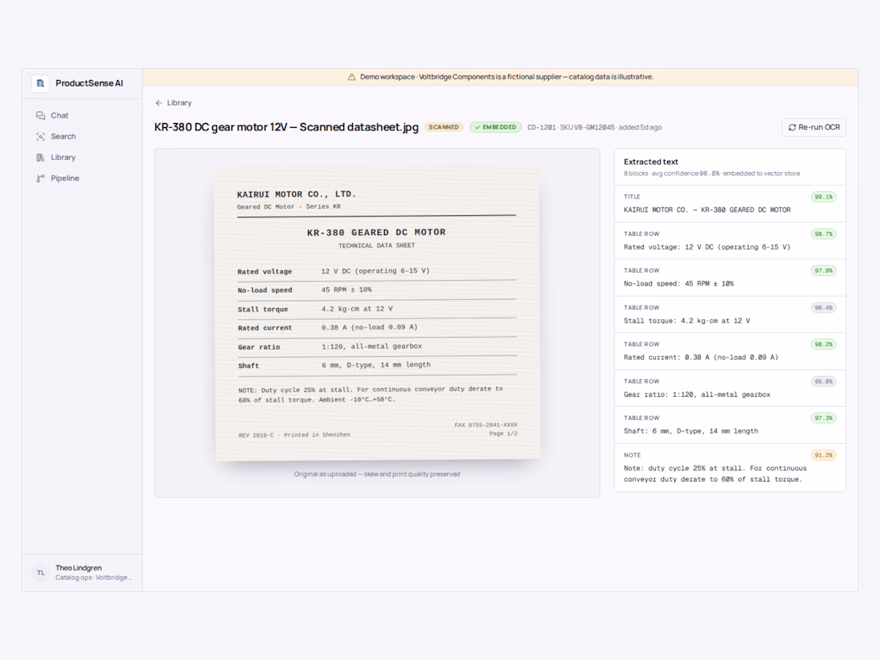This screenshot has width=880, height=660.
Task: Click the Search scan icon in sidebar
Action: (x=41, y=136)
